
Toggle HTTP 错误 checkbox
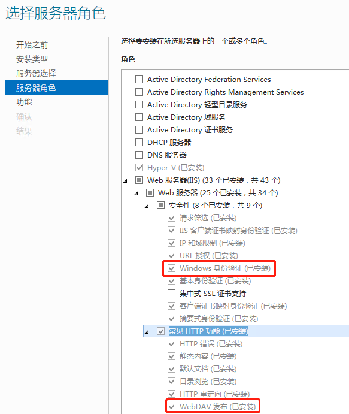point(171,344)
